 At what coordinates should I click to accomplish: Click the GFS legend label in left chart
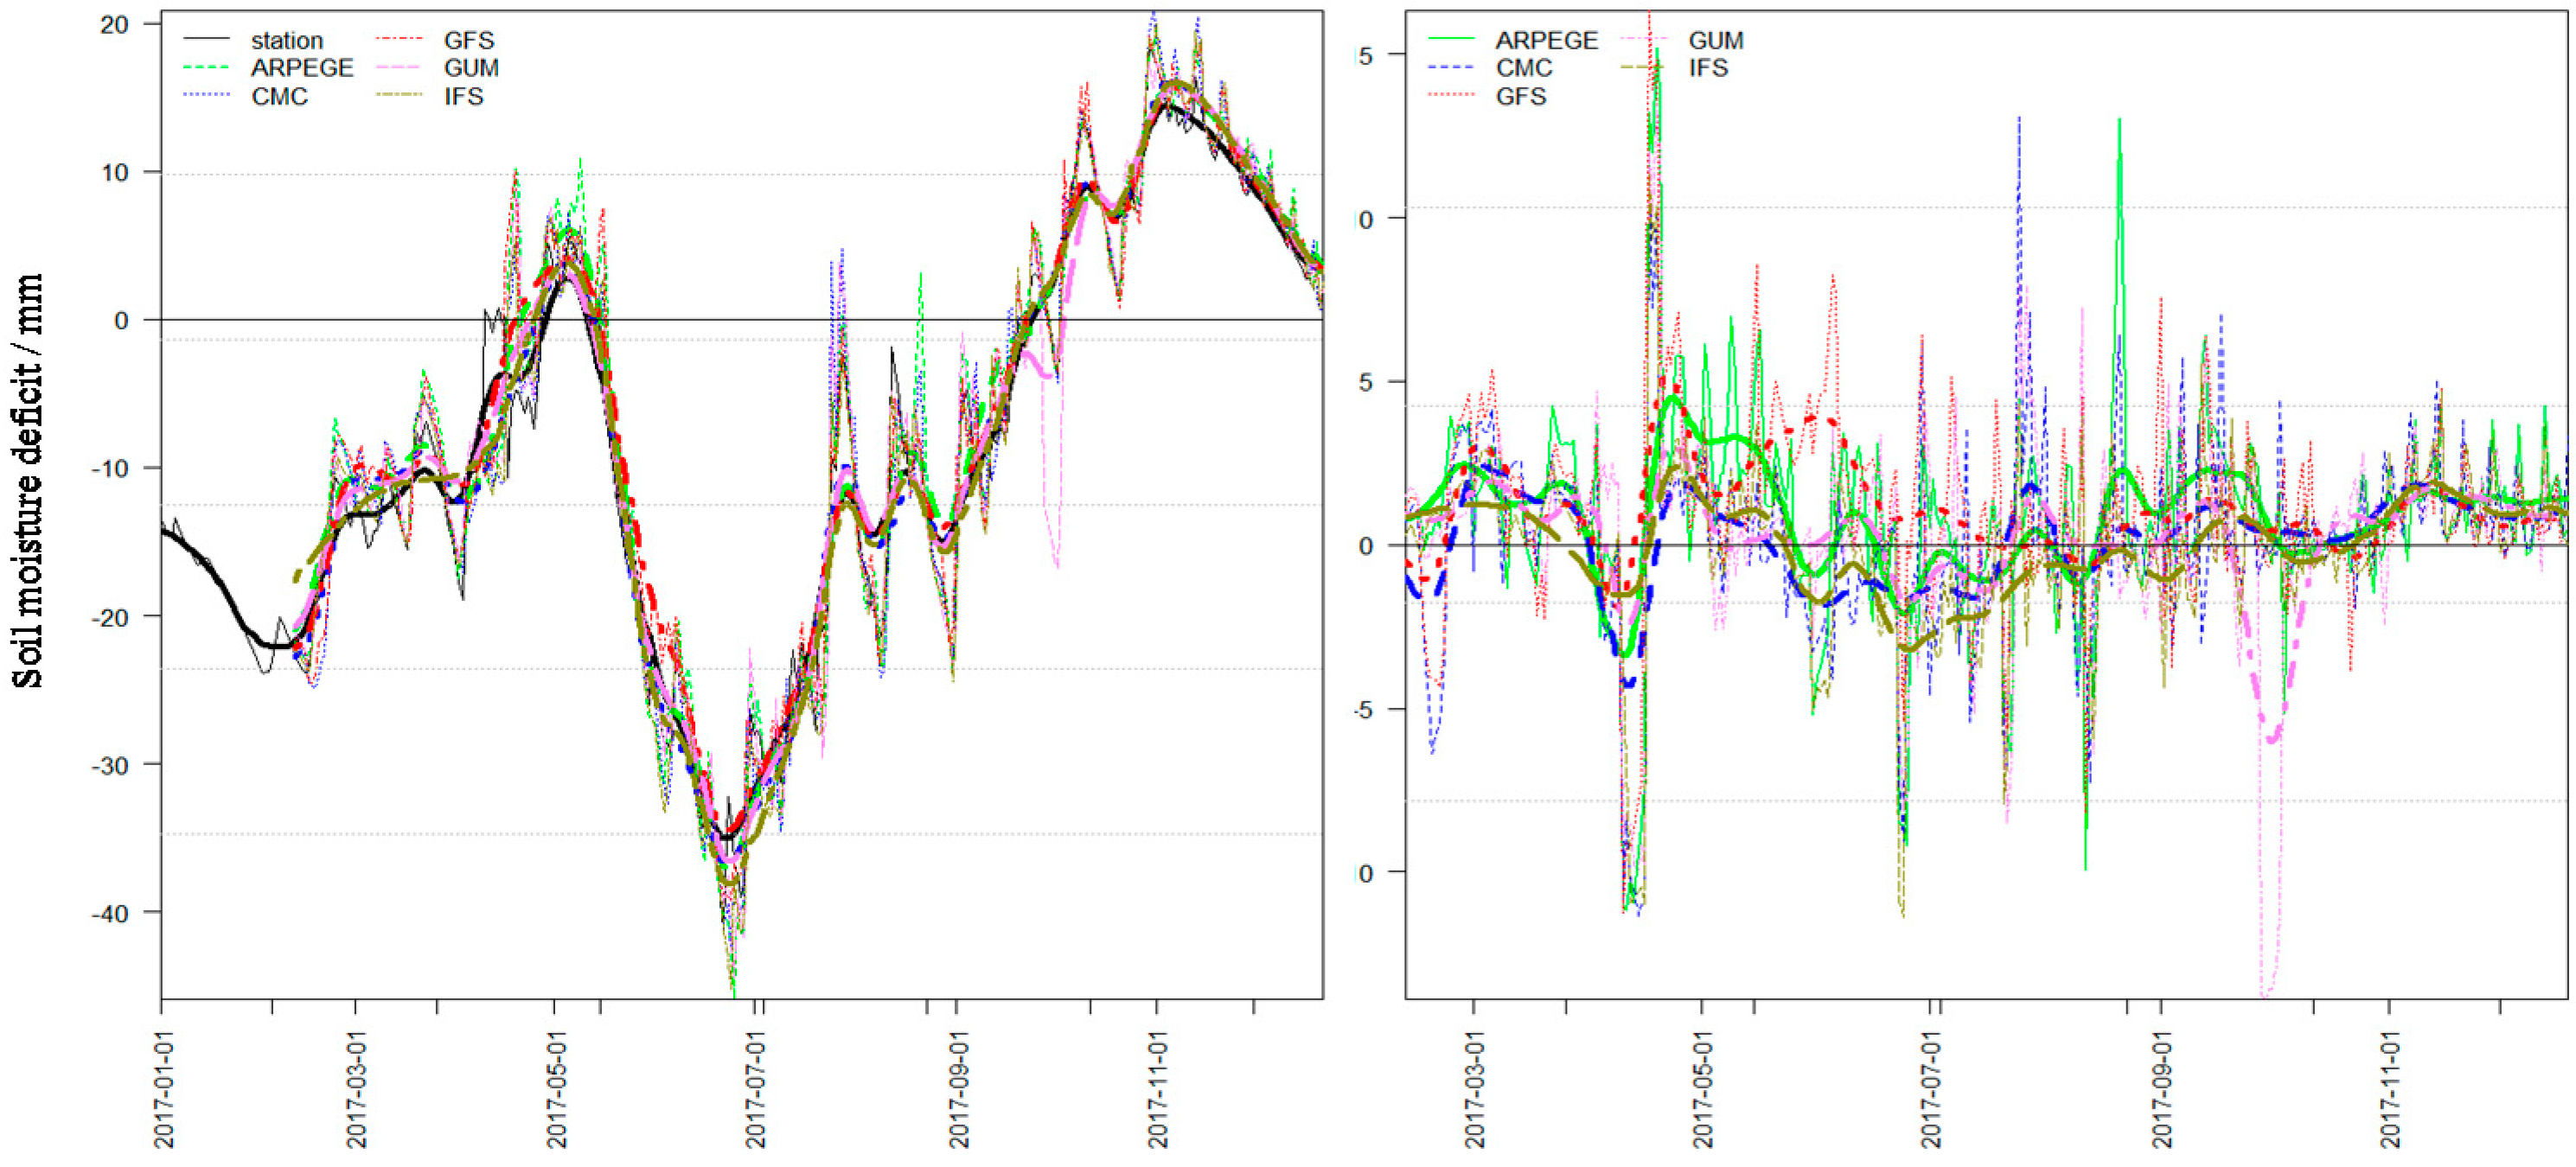[x=469, y=41]
